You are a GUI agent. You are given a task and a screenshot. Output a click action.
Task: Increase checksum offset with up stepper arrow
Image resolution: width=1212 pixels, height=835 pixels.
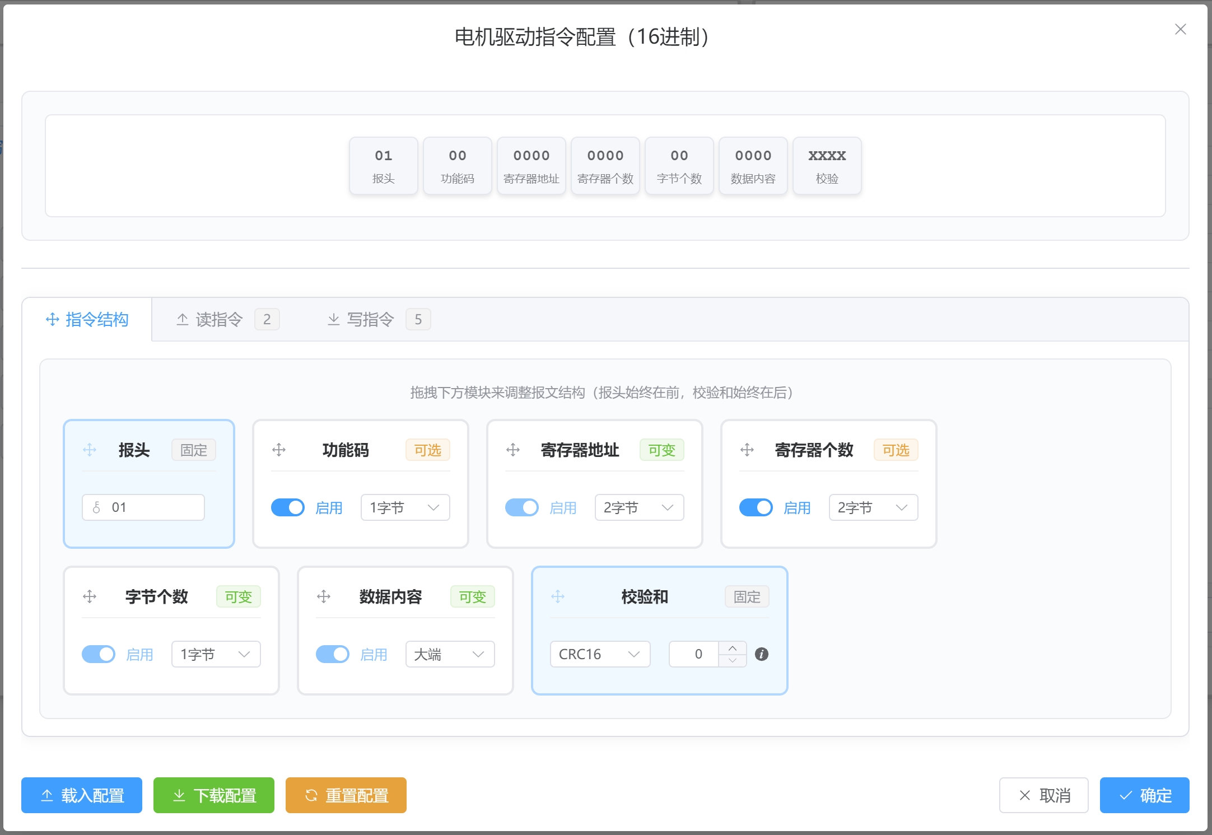(x=733, y=648)
